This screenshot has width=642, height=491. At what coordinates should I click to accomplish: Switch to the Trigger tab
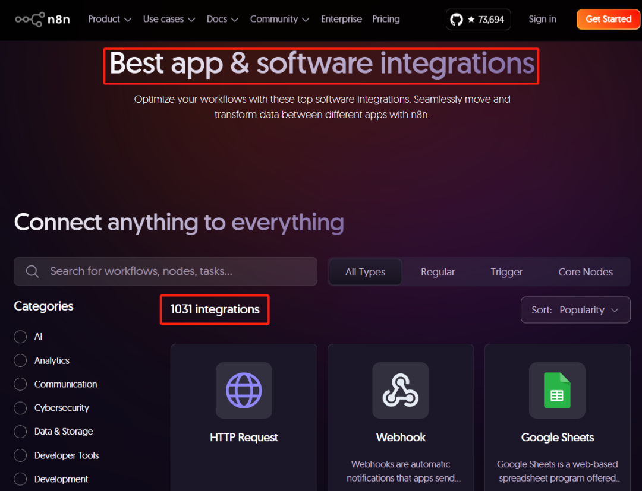pos(506,272)
